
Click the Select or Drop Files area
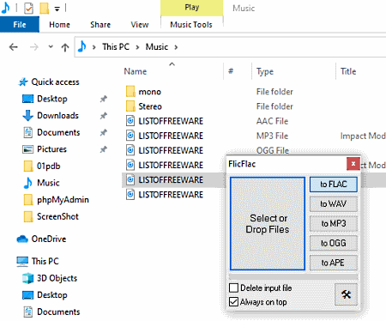coord(268,223)
